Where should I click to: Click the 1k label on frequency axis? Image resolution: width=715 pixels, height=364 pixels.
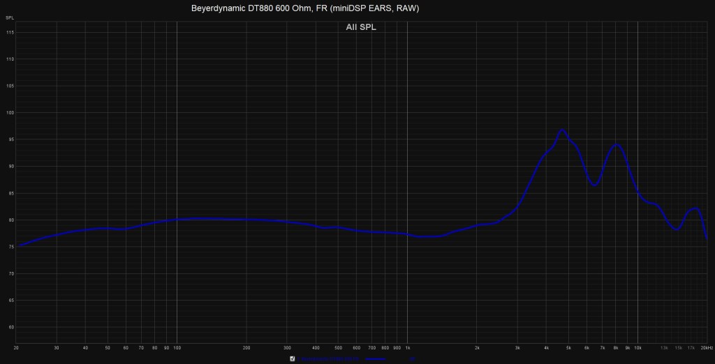click(408, 347)
